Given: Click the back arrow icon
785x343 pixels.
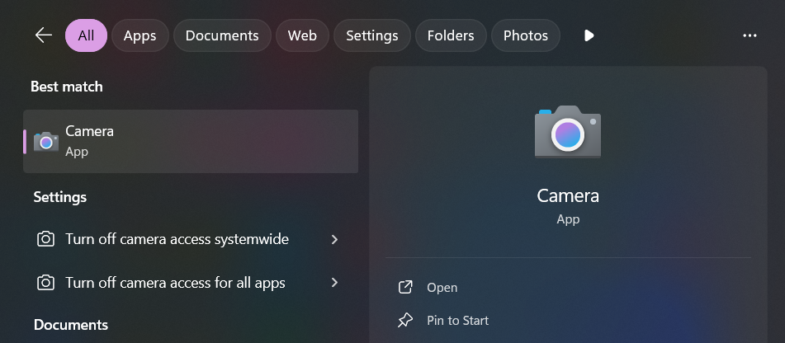Looking at the screenshot, I should (44, 35).
